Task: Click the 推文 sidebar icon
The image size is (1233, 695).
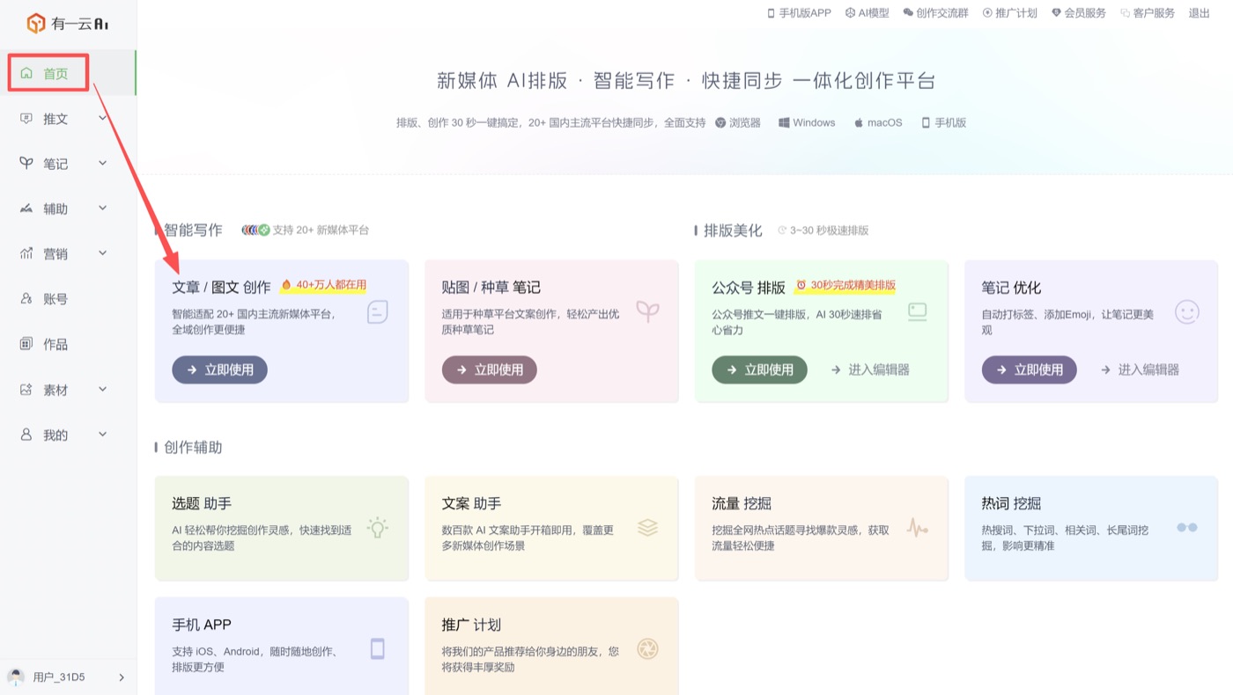Action: pos(26,119)
